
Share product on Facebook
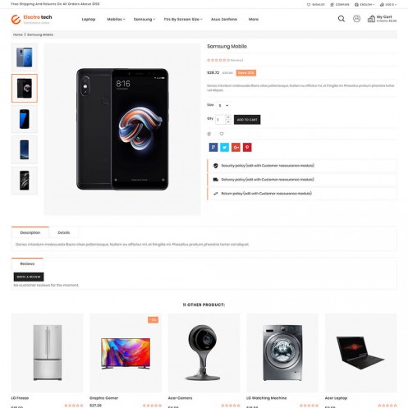pos(213,147)
